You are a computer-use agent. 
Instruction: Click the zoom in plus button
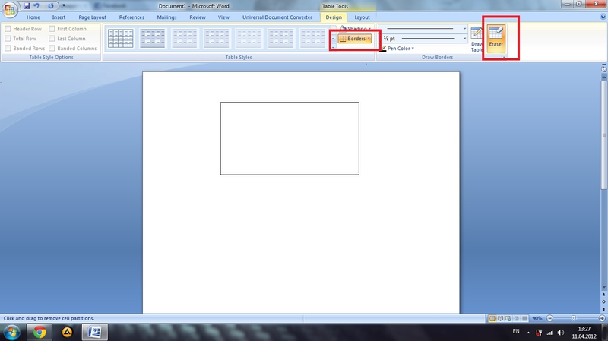pos(602,318)
